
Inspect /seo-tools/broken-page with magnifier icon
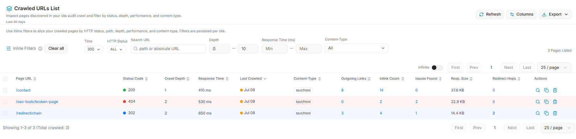(538, 102)
